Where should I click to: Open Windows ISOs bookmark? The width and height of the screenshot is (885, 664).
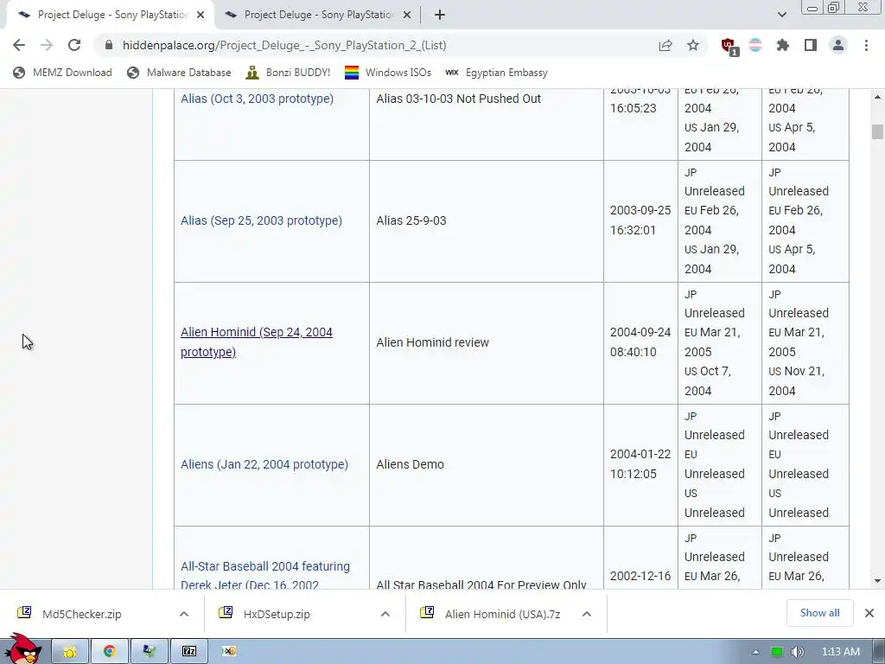388,73
